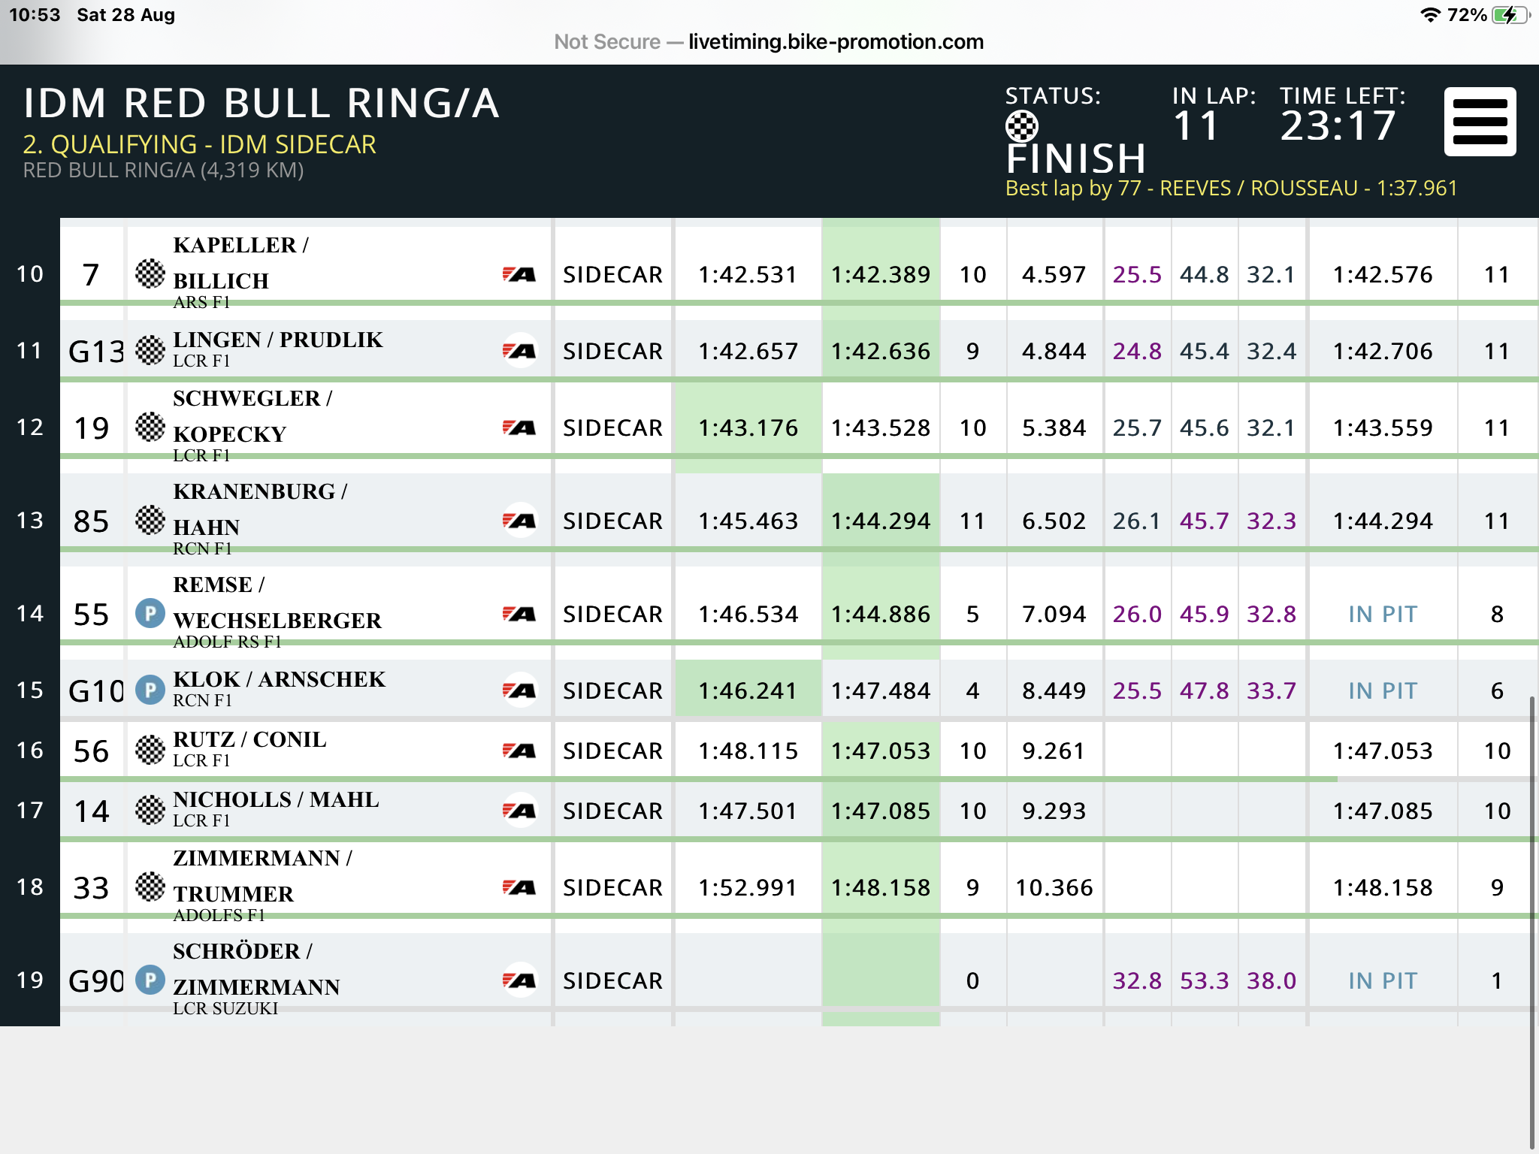
Task: Select the KRANENBURG / HAHN team name
Action: click(x=260, y=509)
